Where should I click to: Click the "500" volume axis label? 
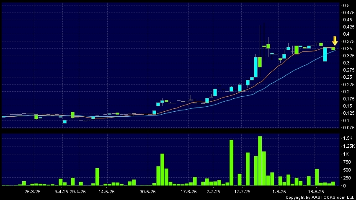coord(347,170)
